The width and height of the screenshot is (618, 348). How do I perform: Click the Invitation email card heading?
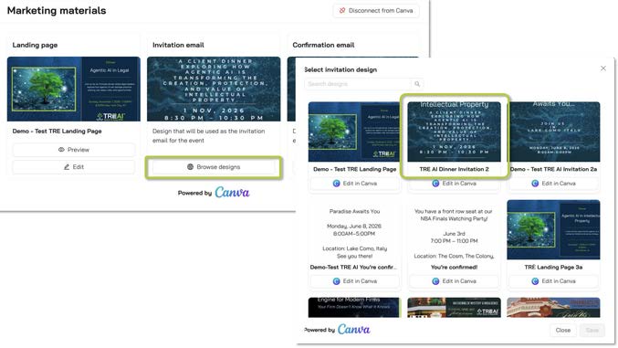point(178,45)
